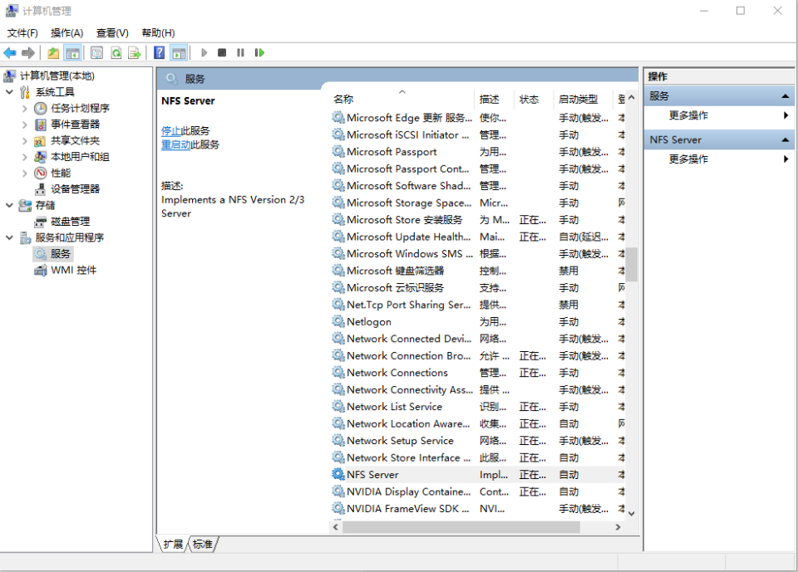
Task: Select the Network Setup Service row
Action: tap(478, 441)
